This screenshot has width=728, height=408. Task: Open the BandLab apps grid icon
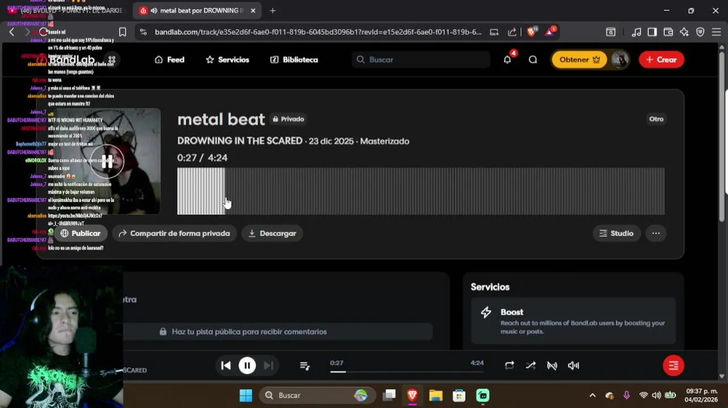[112, 59]
